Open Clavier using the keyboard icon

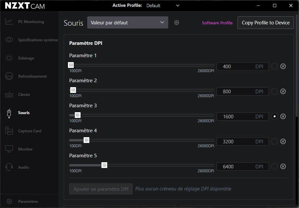pos(9,95)
